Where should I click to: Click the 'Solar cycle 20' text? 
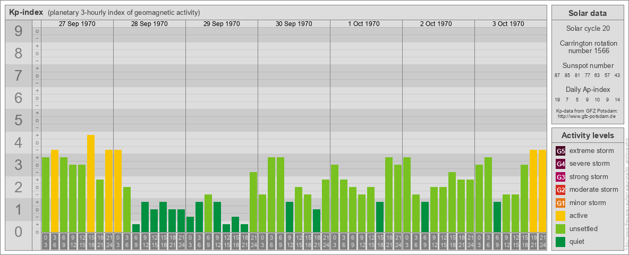point(588,29)
